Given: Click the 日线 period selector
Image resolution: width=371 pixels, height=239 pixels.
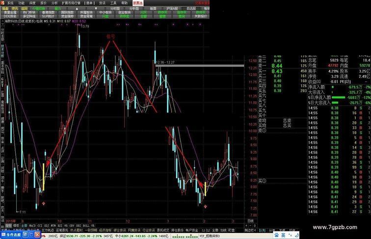Looking at the screenshot, I should 251,221.
